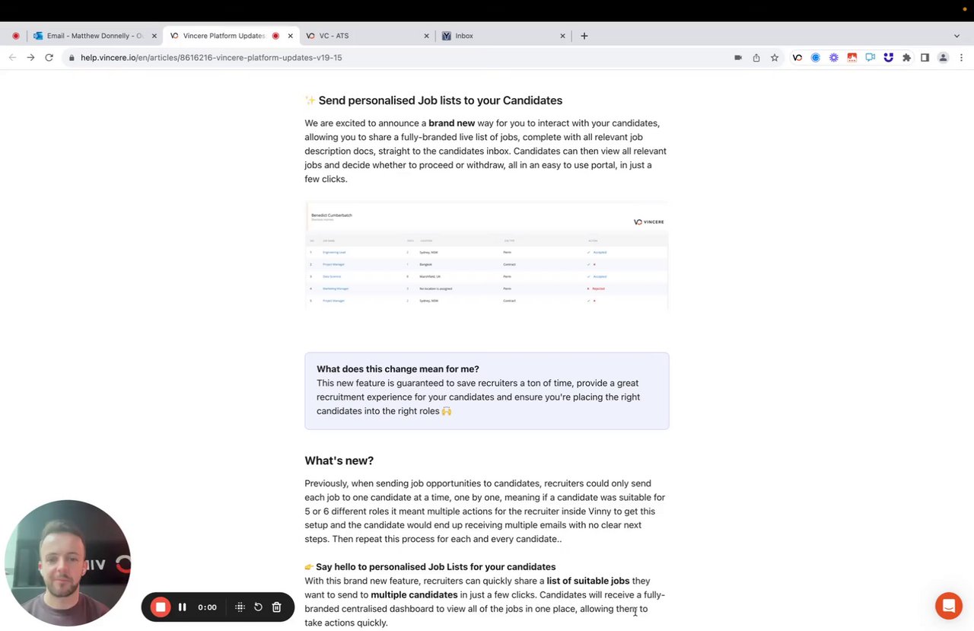Viewport: 974px width, 631px height.
Task: Open the blue smiley face extension
Action: [888, 57]
